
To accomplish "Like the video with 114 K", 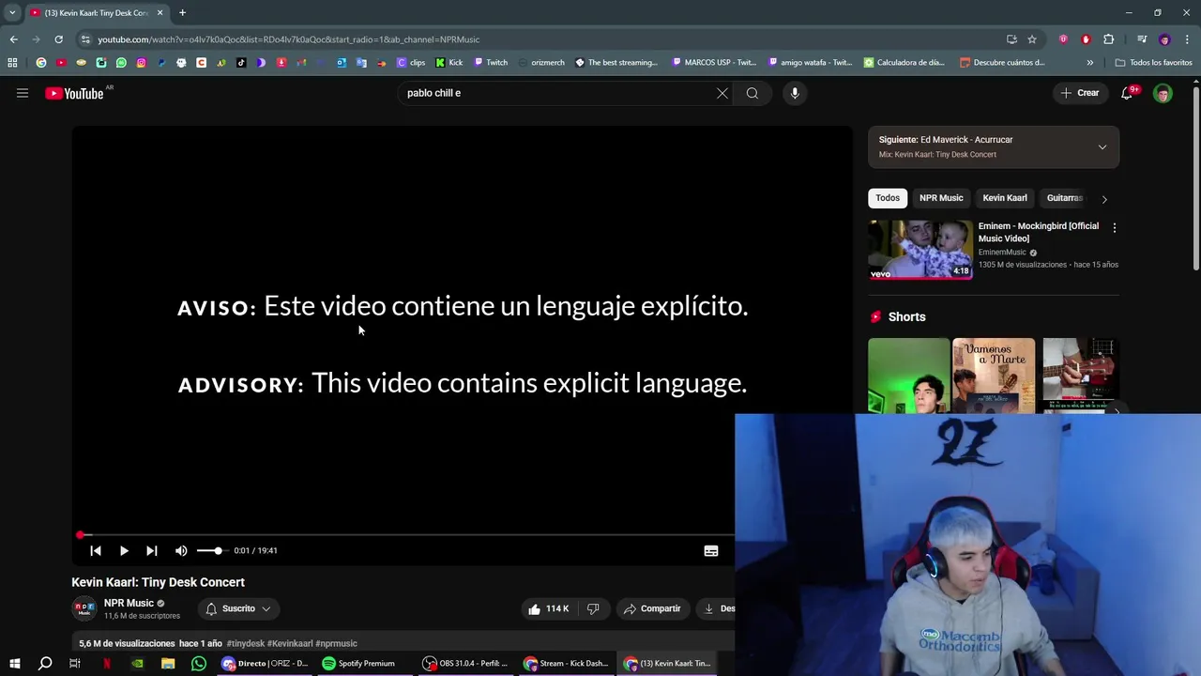I will 549,608.
